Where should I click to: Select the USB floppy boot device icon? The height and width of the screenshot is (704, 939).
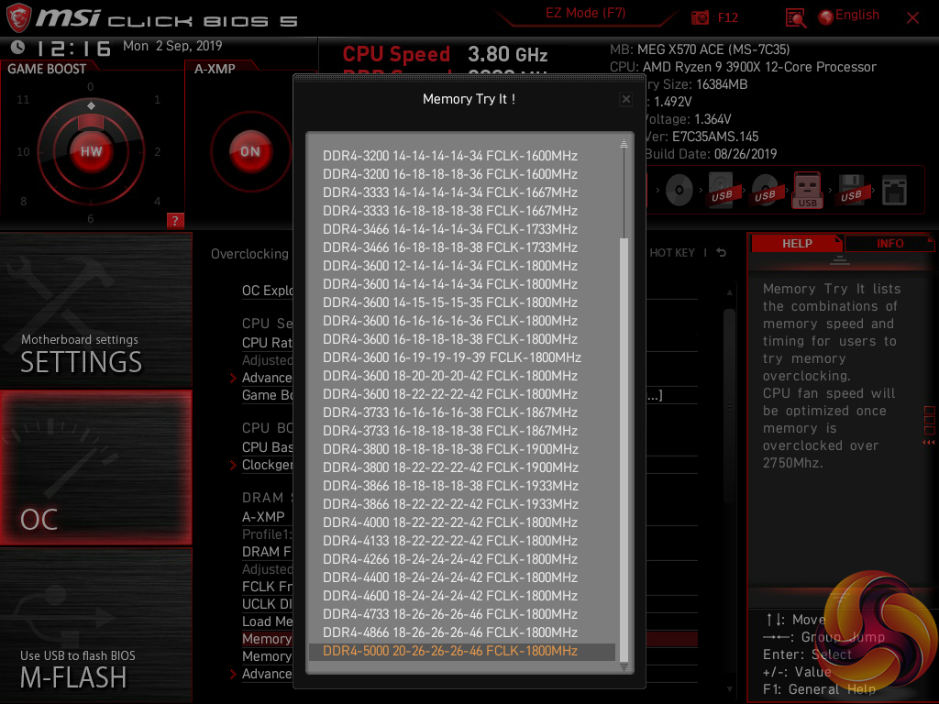851,191
